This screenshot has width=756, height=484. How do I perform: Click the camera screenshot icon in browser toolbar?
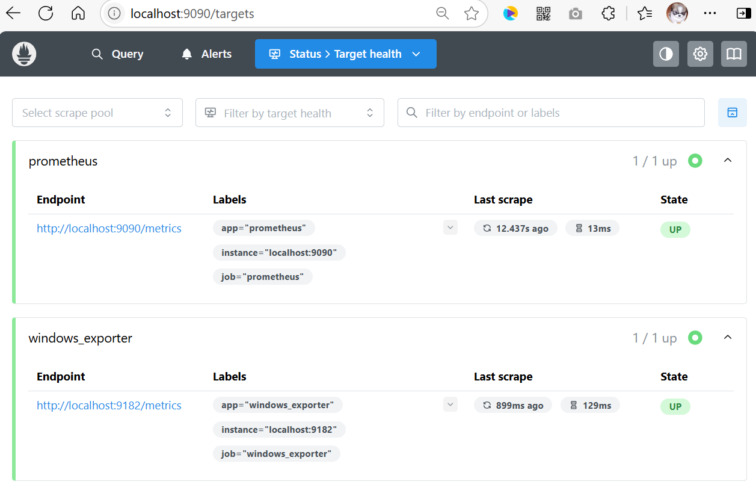(576, 13)
